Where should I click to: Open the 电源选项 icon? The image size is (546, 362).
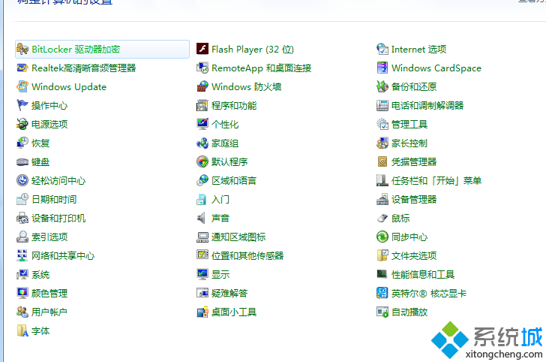[x=22, y=124]
